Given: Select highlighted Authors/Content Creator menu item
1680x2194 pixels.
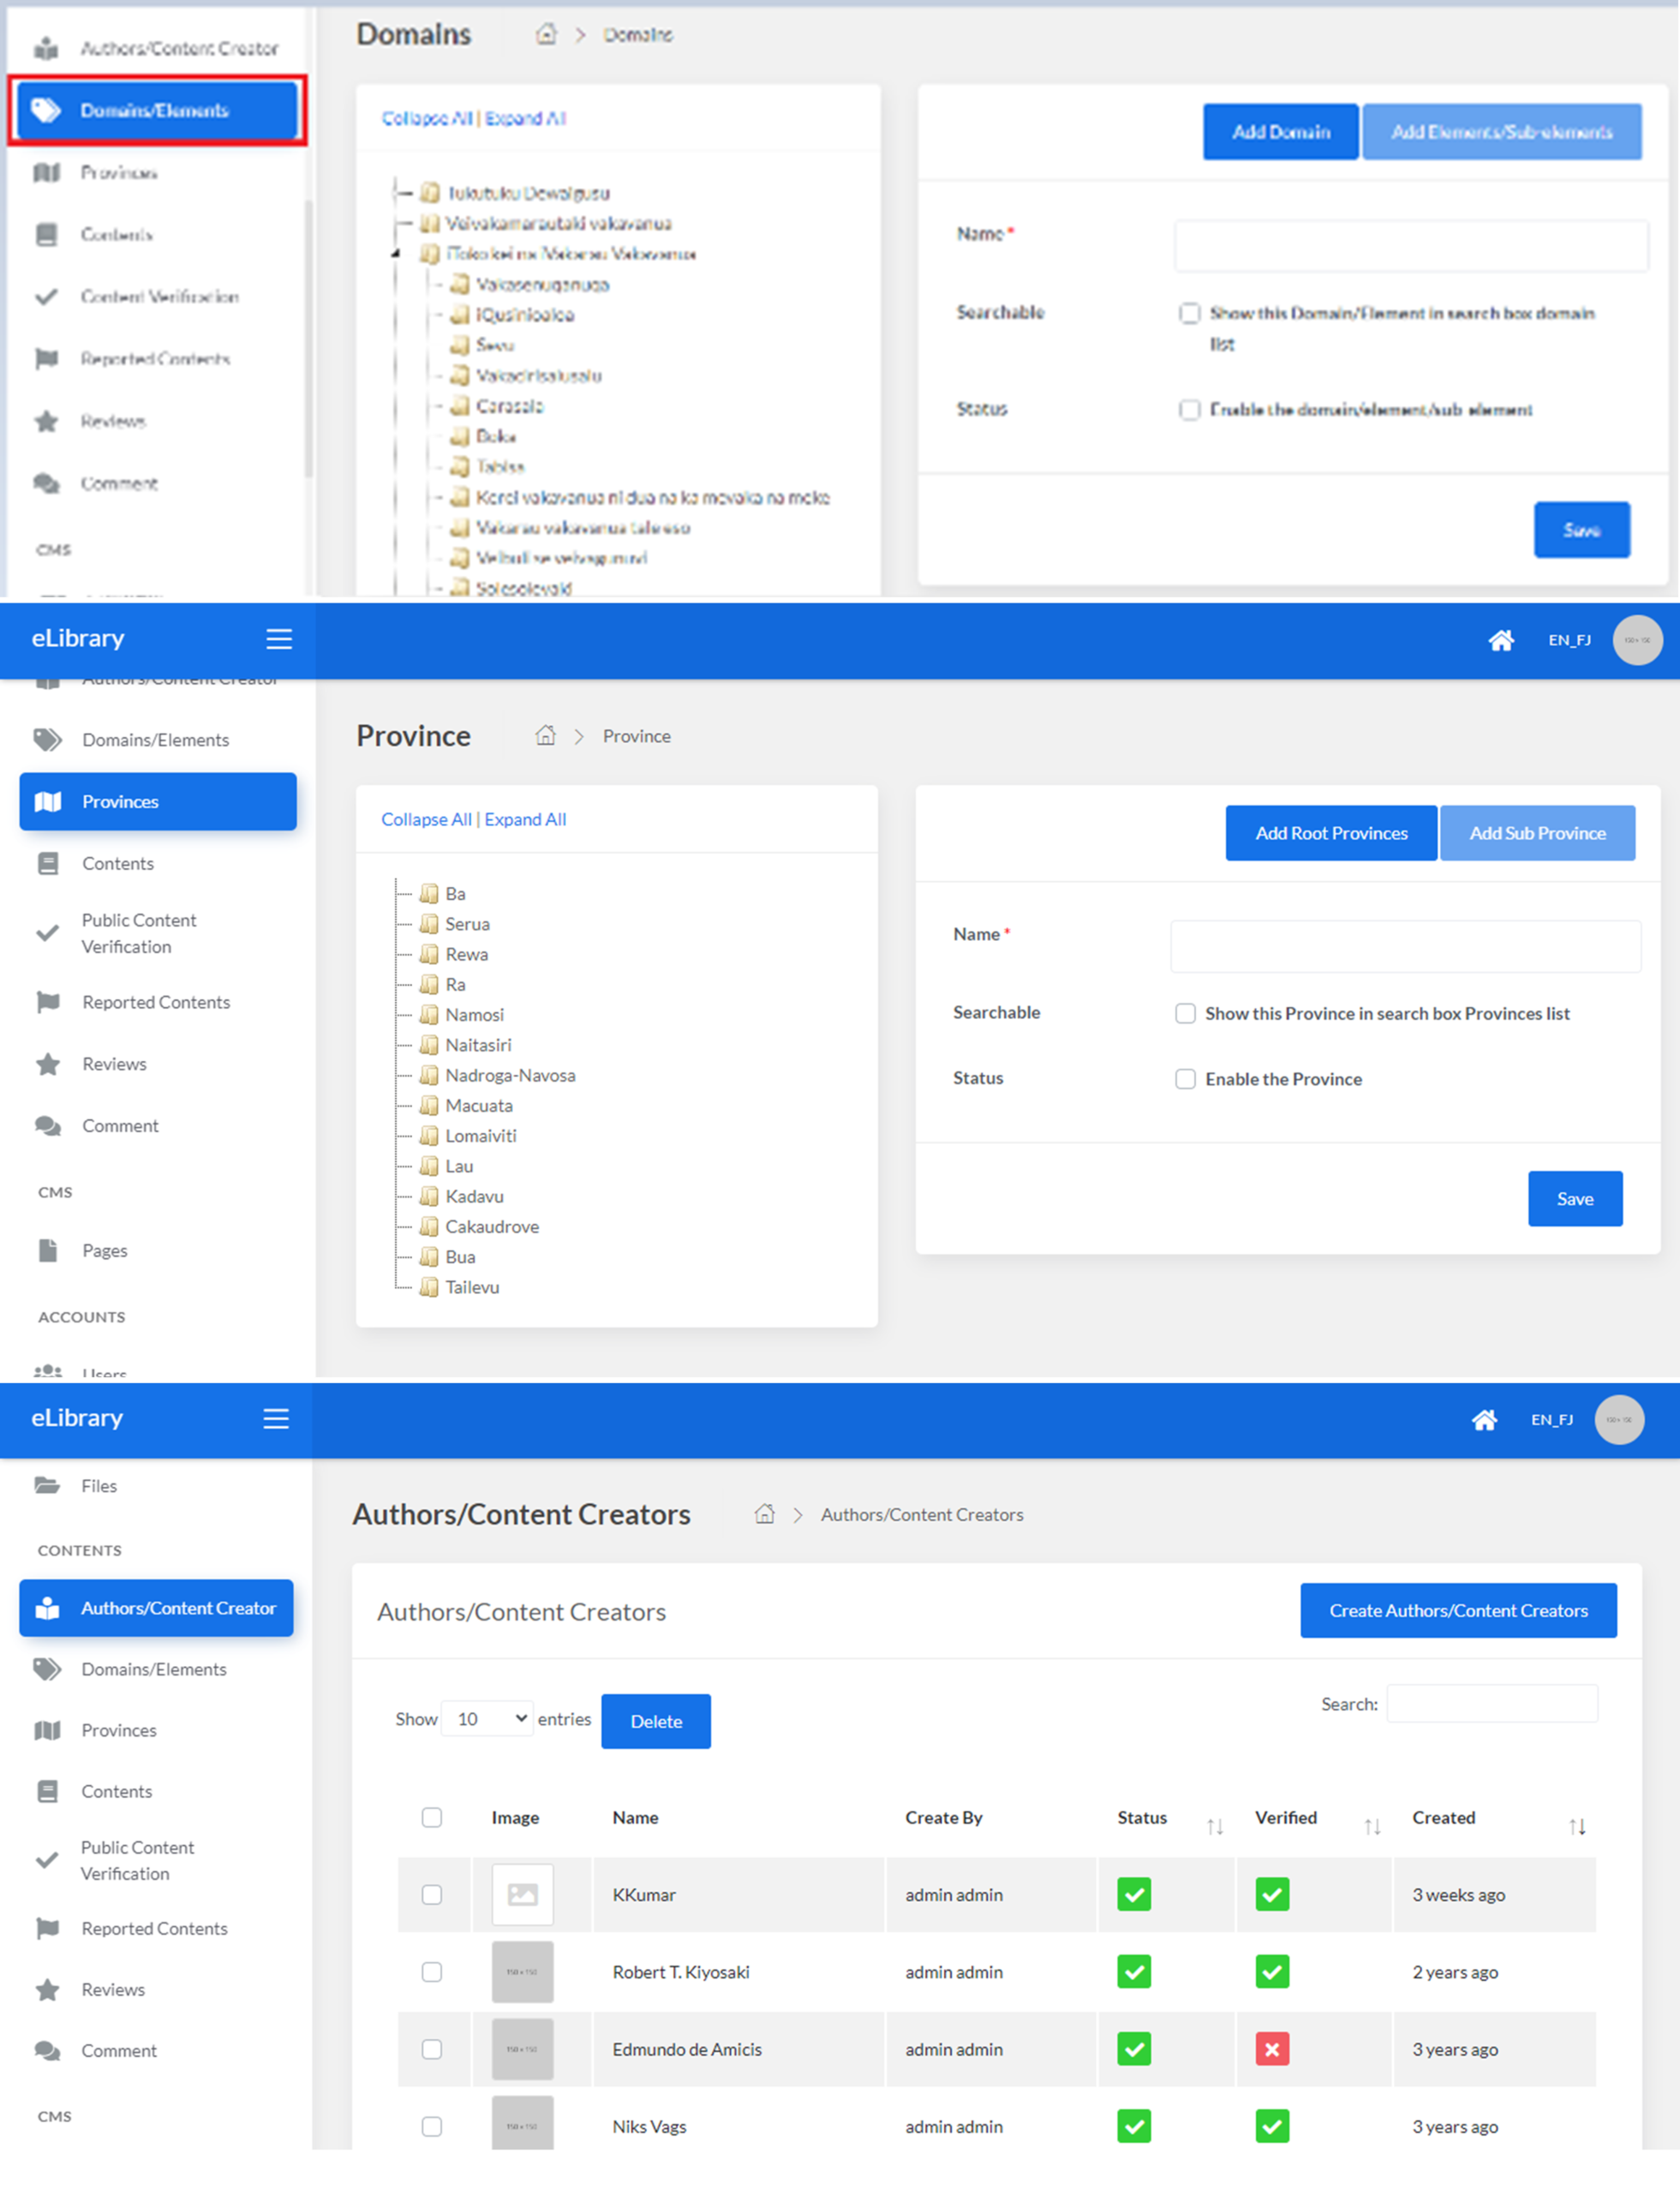Looking at the screenshot, I should (156, 1608).
